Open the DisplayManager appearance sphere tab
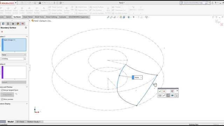Viewport: 224px width, 126px height. (18, 24)
